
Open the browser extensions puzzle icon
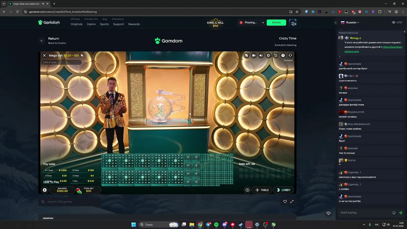point(380,12)
